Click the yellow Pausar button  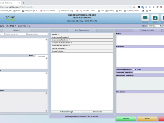(147, 119)
